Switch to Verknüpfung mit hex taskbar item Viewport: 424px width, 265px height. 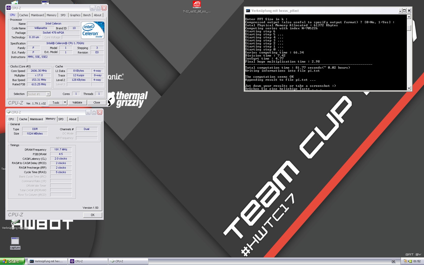click(47, 261)
